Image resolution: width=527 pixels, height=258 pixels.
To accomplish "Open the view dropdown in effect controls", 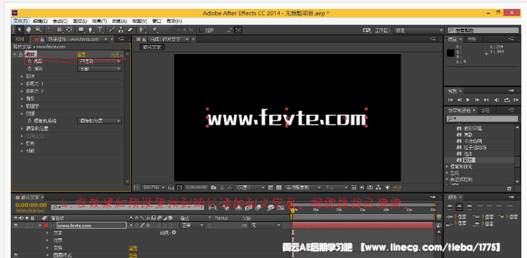I will [99, 62].
